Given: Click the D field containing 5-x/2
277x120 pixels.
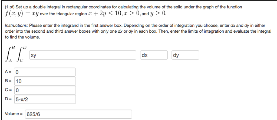Looking at the screenshot, I should click(45, 100).
